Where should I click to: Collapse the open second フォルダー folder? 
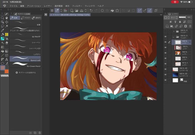coord(173,37)
